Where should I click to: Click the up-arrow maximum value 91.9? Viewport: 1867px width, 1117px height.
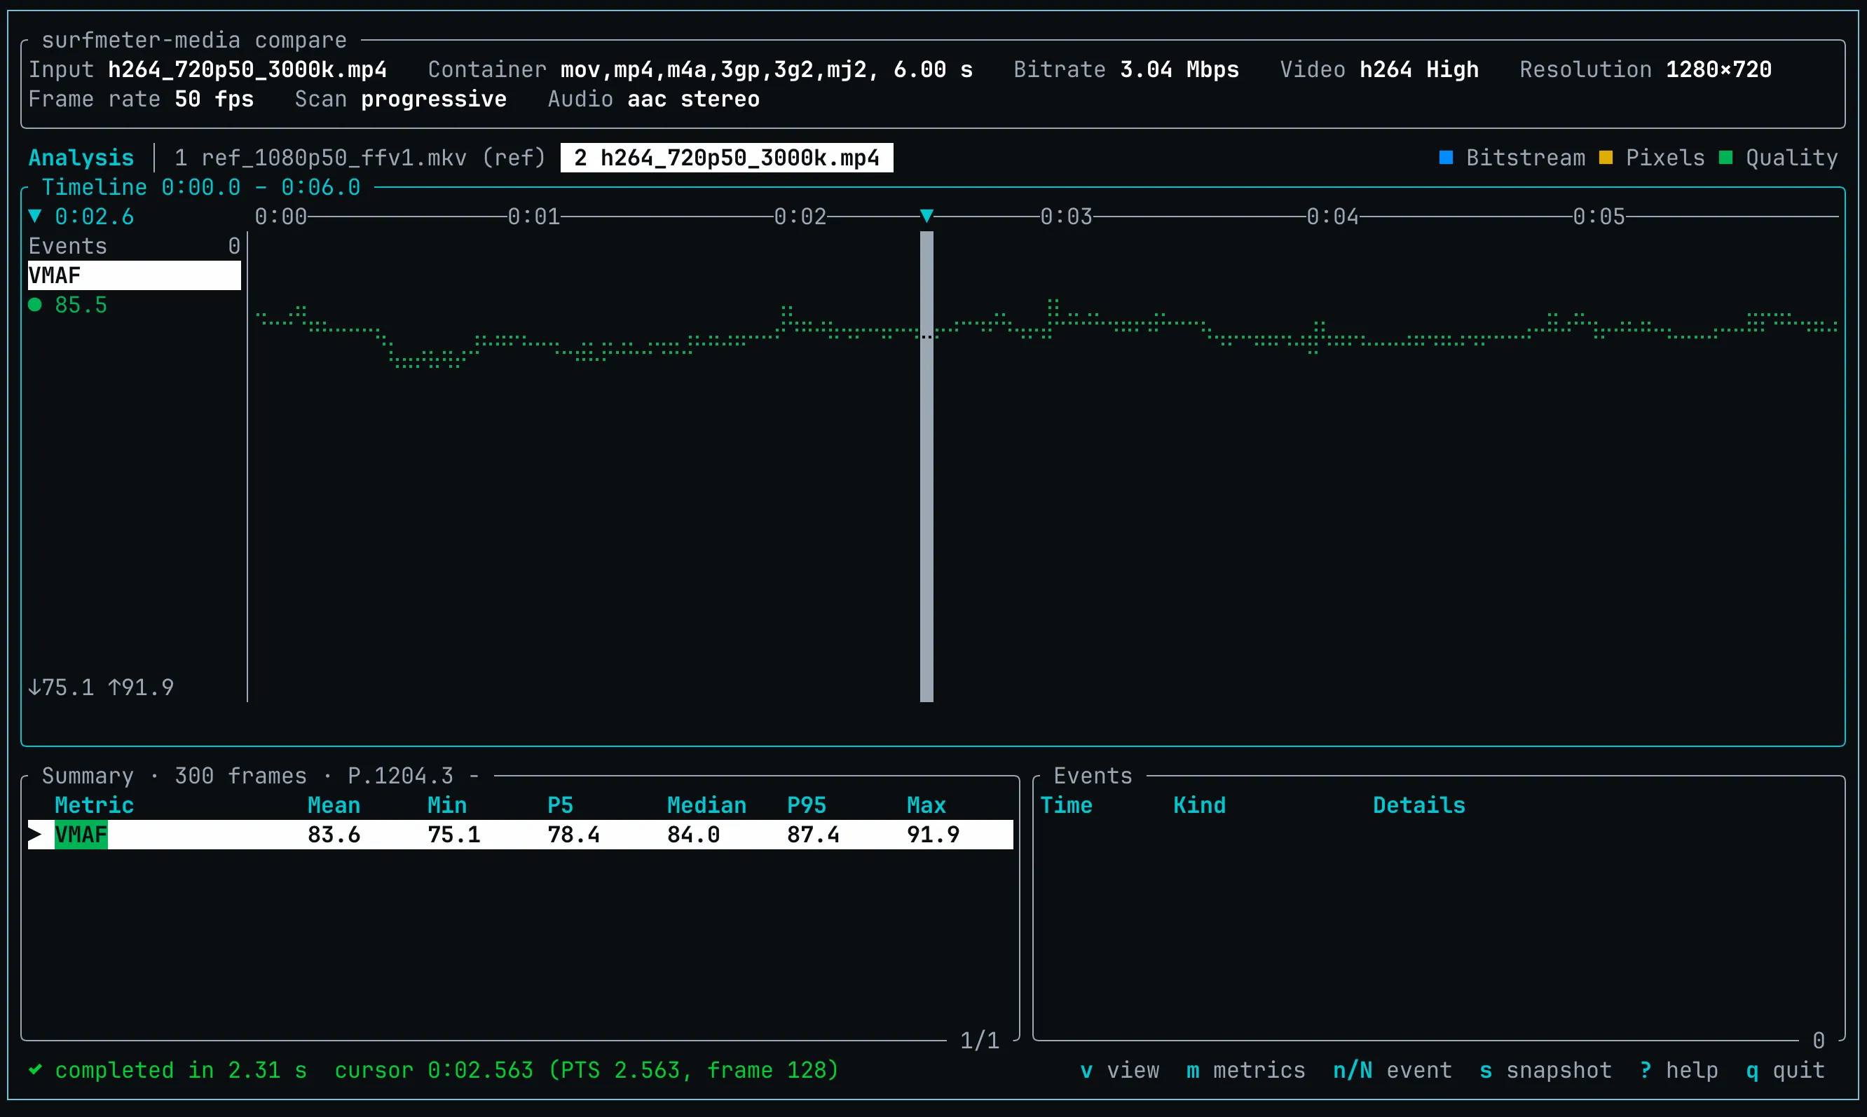pos(141,687)
